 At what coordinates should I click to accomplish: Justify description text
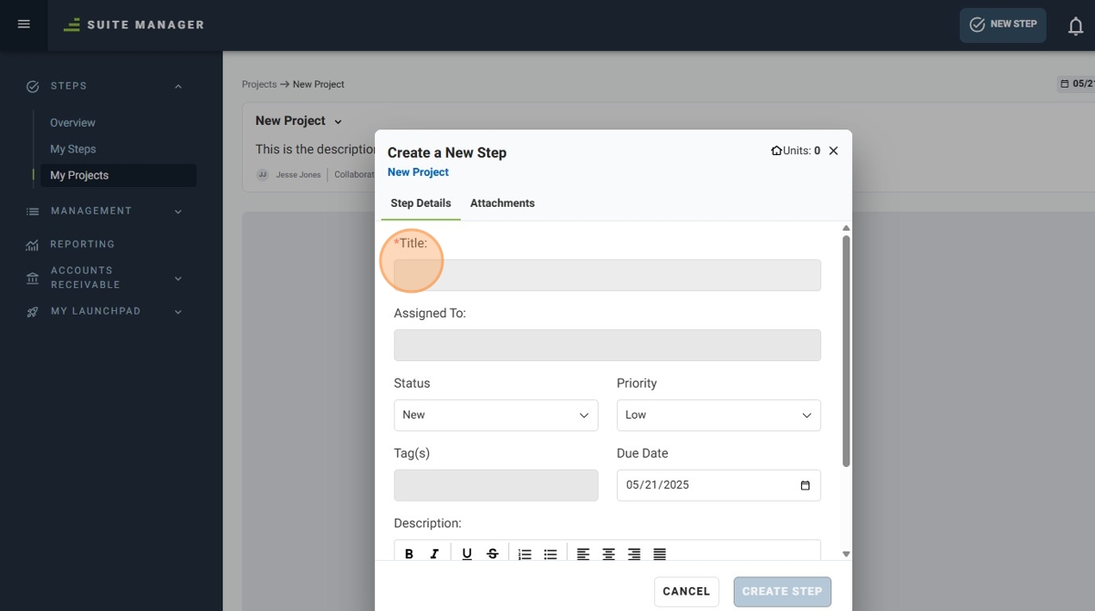[x=660, y=554]
